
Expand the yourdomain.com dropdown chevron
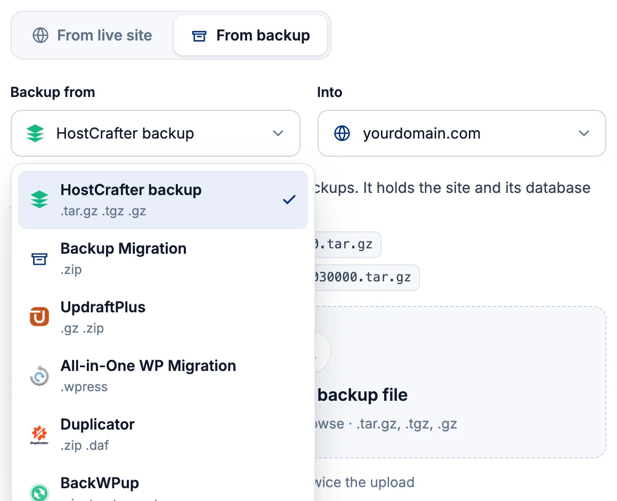coord(584,133)
